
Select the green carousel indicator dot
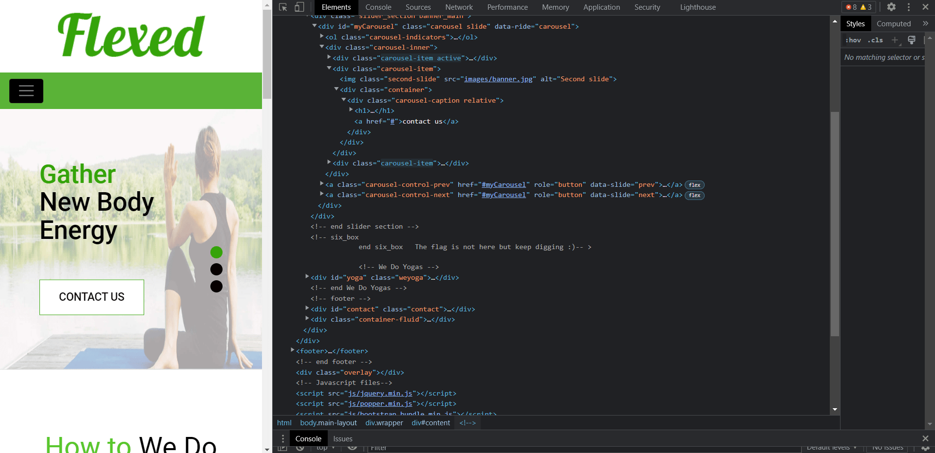(x=216, y=252)
